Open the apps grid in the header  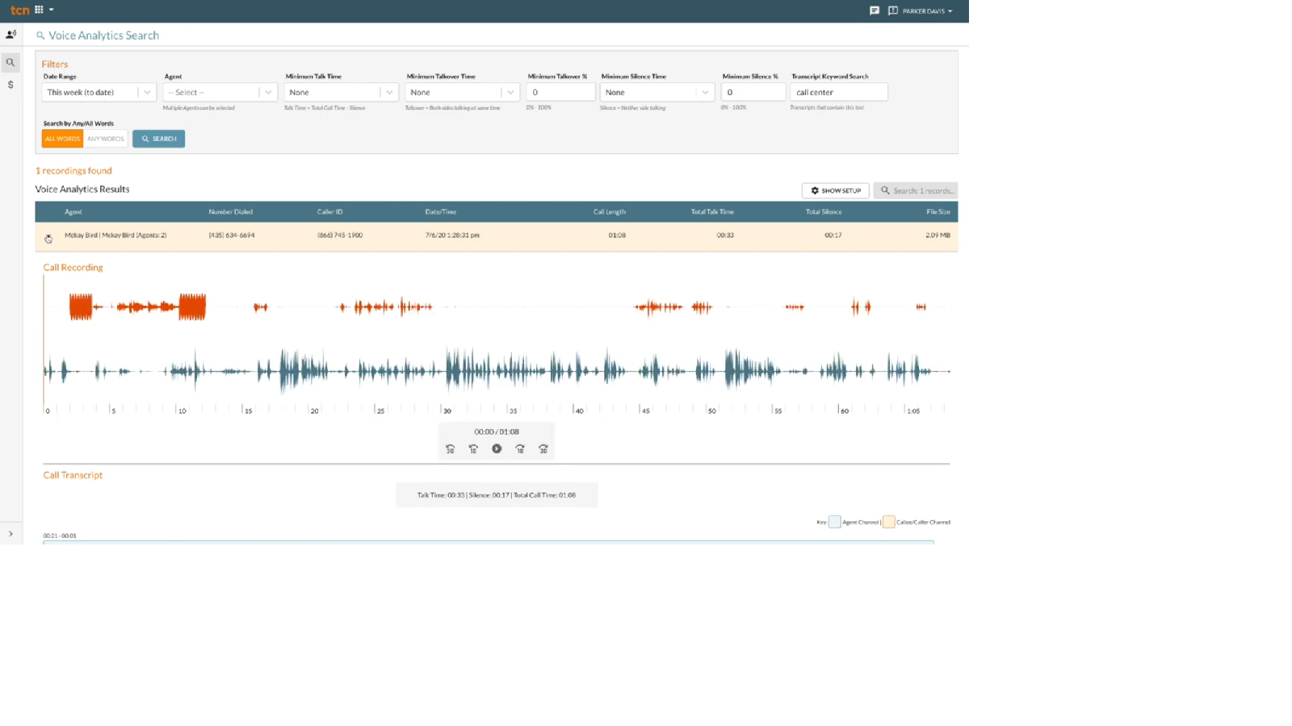pyautogui.click(x=39, y=10)
